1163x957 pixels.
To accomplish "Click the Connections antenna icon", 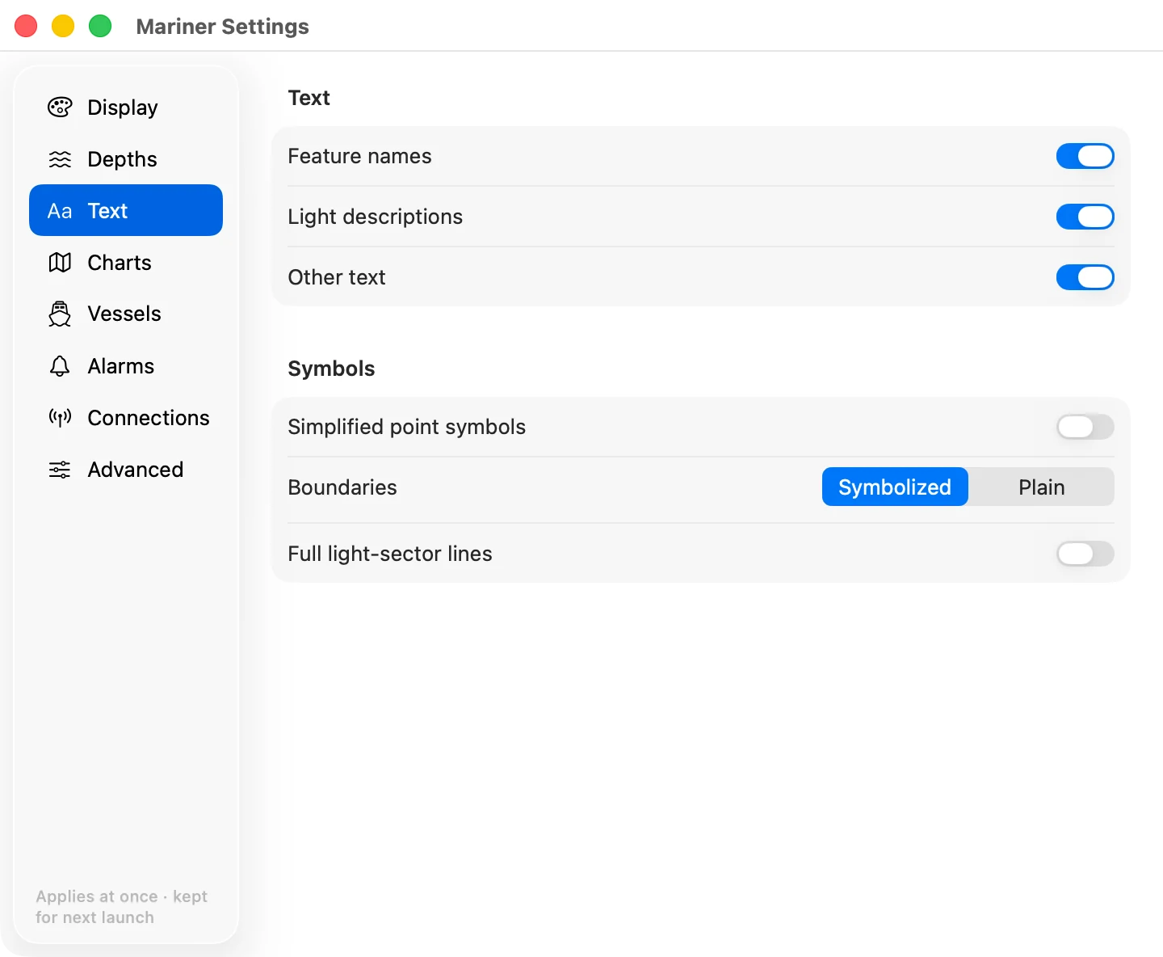I will pos(60,418).
